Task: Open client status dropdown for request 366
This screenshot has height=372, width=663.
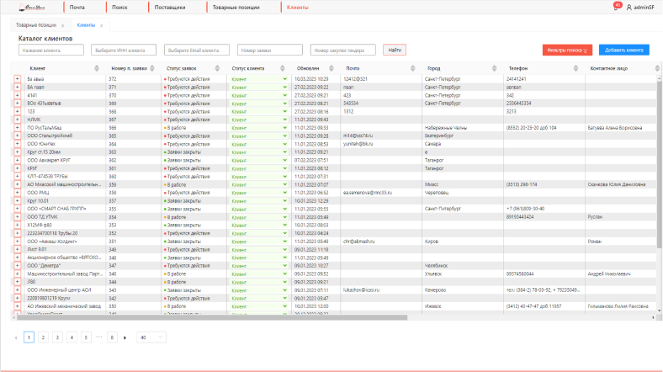Action: (x=259, y=128)
